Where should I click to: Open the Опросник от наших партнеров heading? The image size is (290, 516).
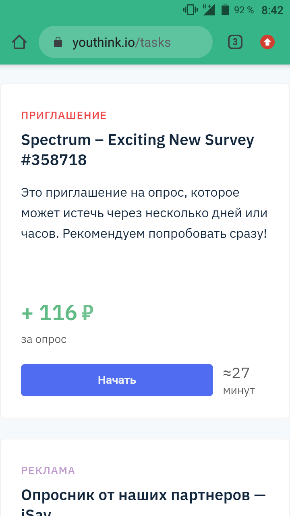pos(143,495)
